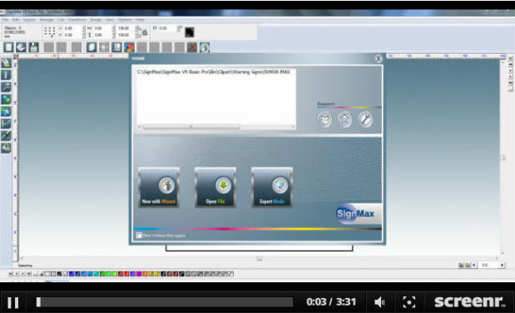
Task: Click the Support envelope icon
Action: 324,120
